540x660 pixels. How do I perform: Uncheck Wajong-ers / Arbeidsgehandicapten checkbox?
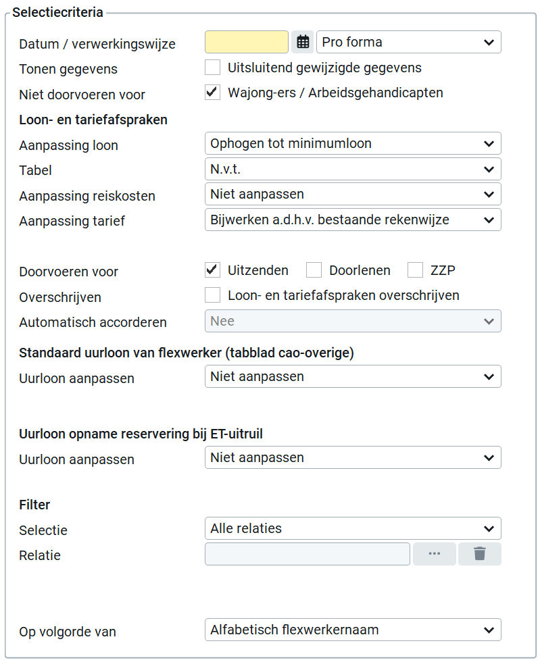tap(213, 93)
